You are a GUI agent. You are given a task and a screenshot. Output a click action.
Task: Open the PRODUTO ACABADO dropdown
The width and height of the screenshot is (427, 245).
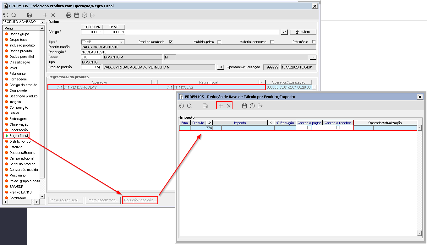coord(42,22)
